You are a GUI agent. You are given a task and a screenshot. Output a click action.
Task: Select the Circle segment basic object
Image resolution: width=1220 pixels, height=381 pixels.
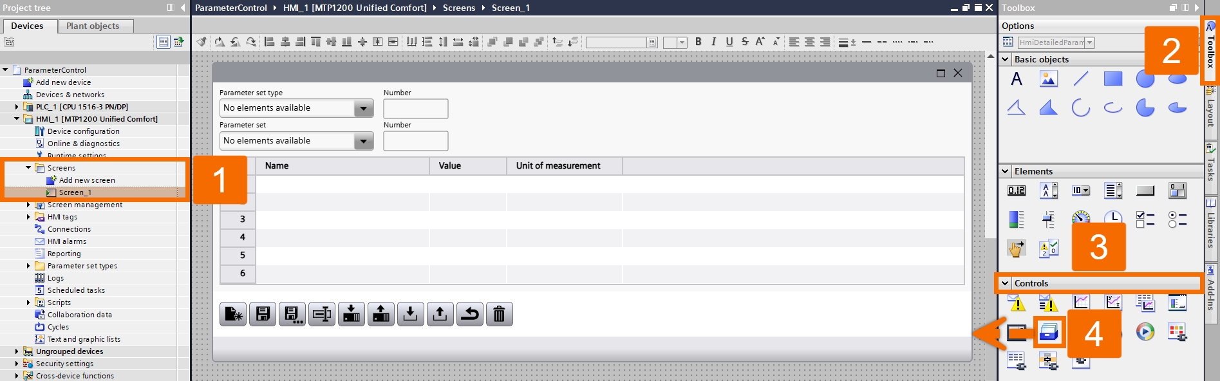pos(1145,107)
